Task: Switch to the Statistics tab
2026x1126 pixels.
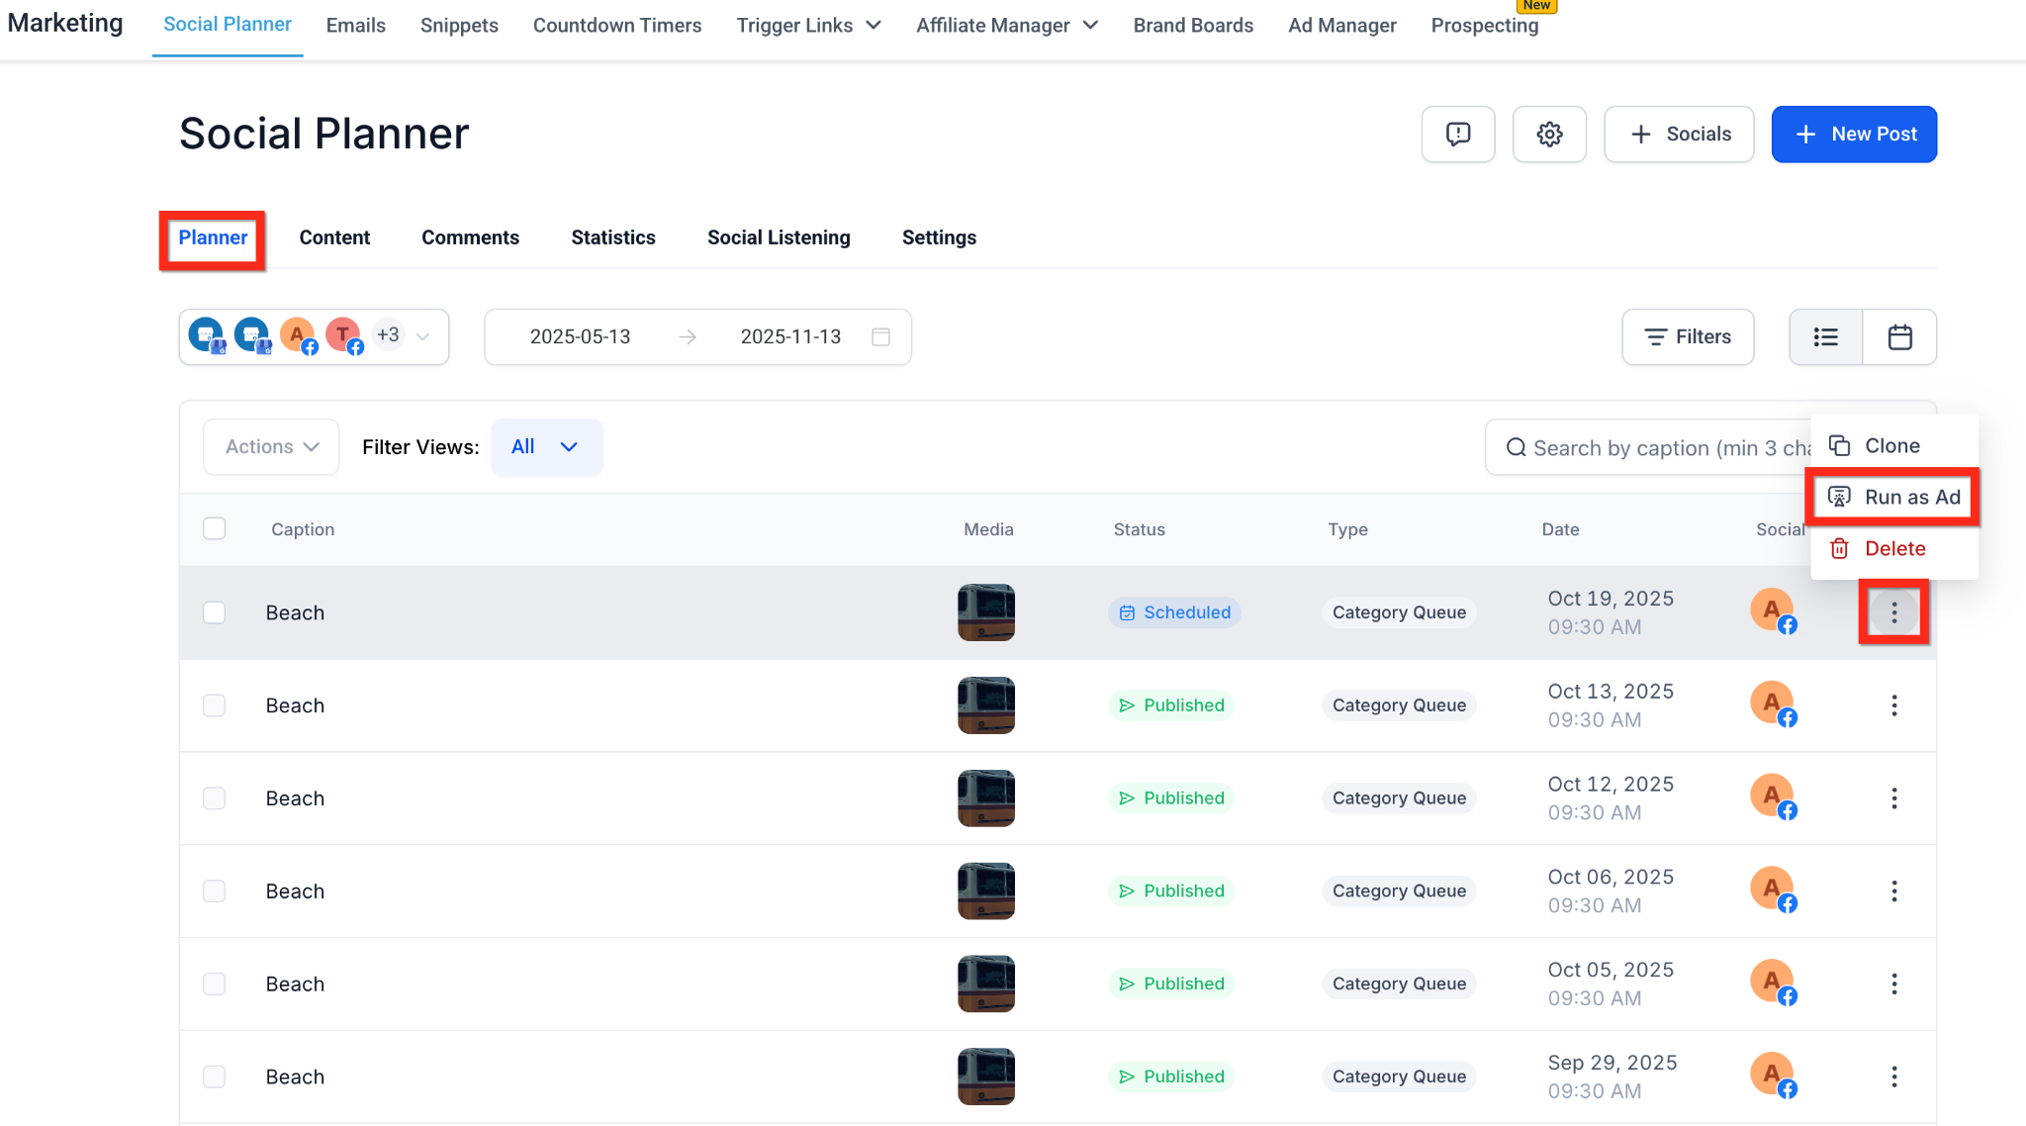Action: pyautogui.click(x=612, y=237)
